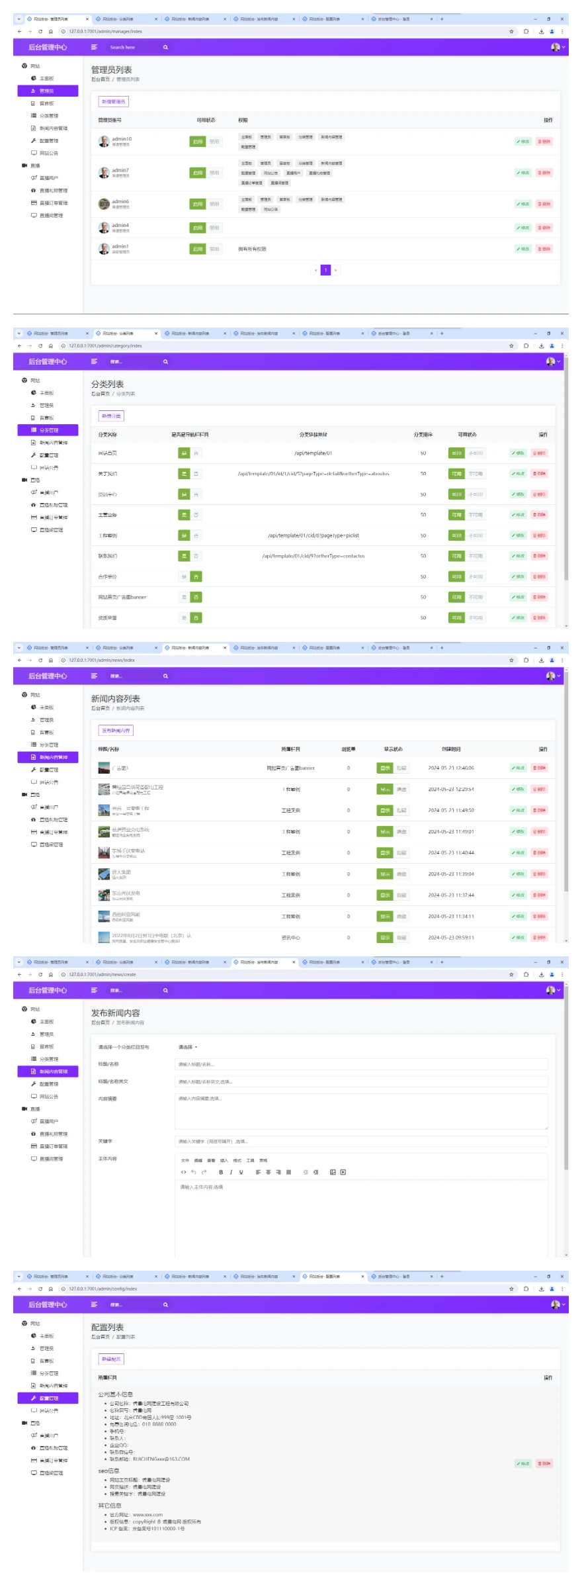Set 合作单位 navigation option to 是
This screenshot has width=582, height=1585.
click(184, 576)
